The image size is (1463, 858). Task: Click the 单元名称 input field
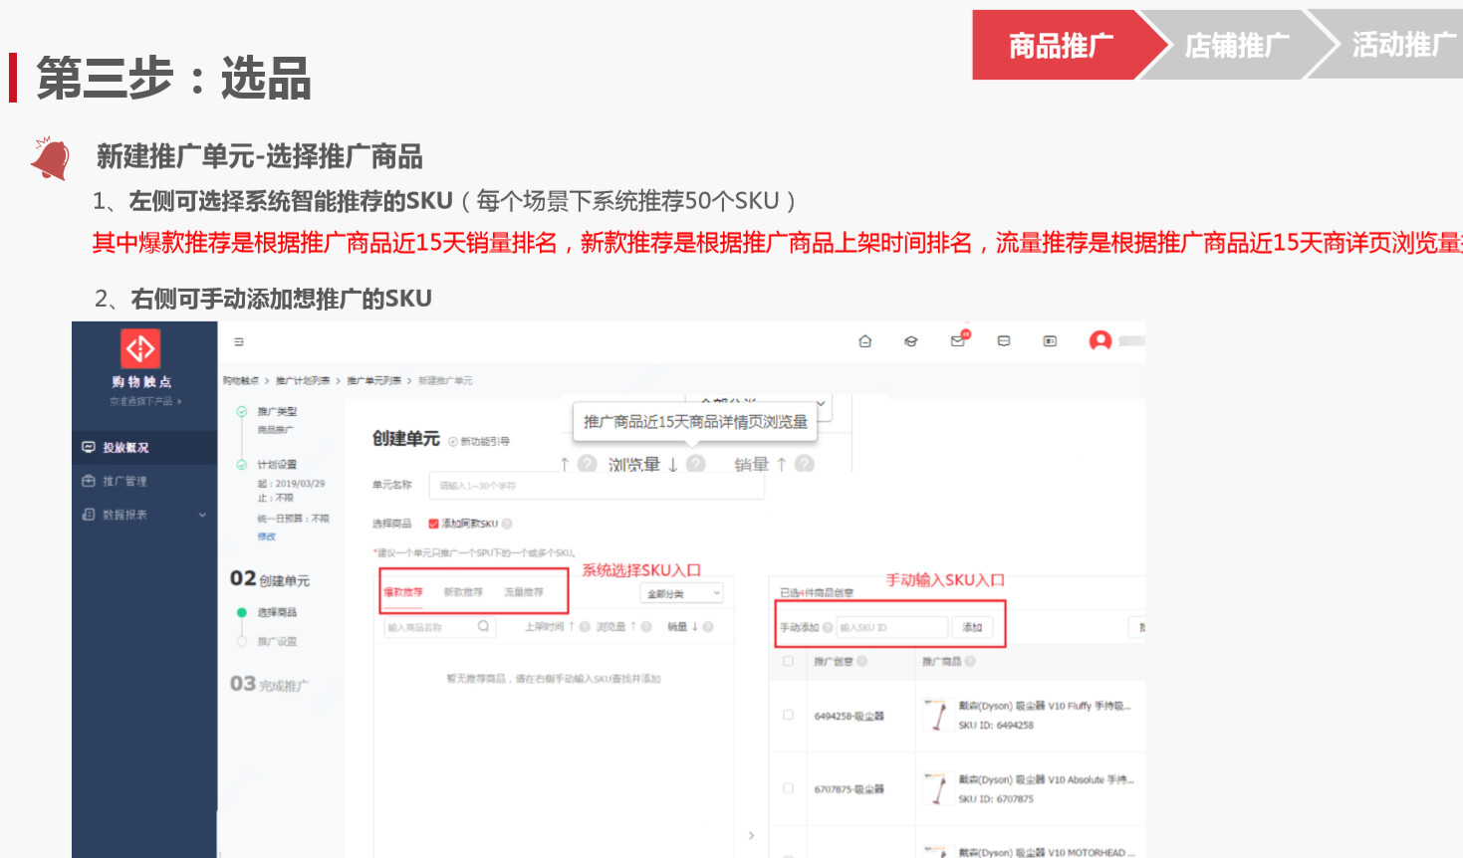[597, 486]
